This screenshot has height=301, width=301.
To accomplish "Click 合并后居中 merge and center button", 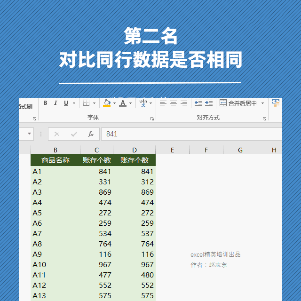I will point(238,103).
